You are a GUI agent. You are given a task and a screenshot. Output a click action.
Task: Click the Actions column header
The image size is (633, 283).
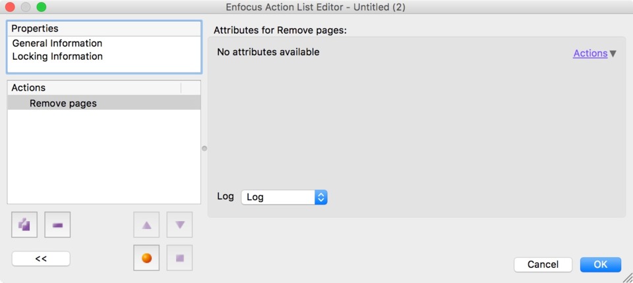[94, 88]
